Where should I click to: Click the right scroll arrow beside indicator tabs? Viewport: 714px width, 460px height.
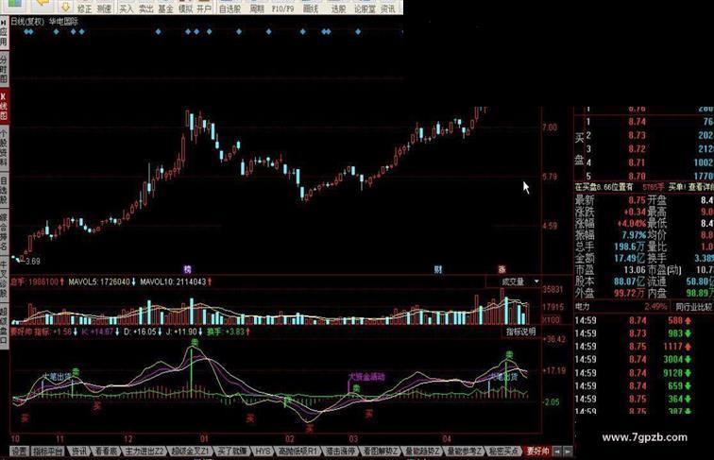(x=568, y=451)
